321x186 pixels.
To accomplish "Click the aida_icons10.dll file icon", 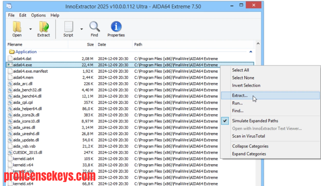I will [10, 121].
